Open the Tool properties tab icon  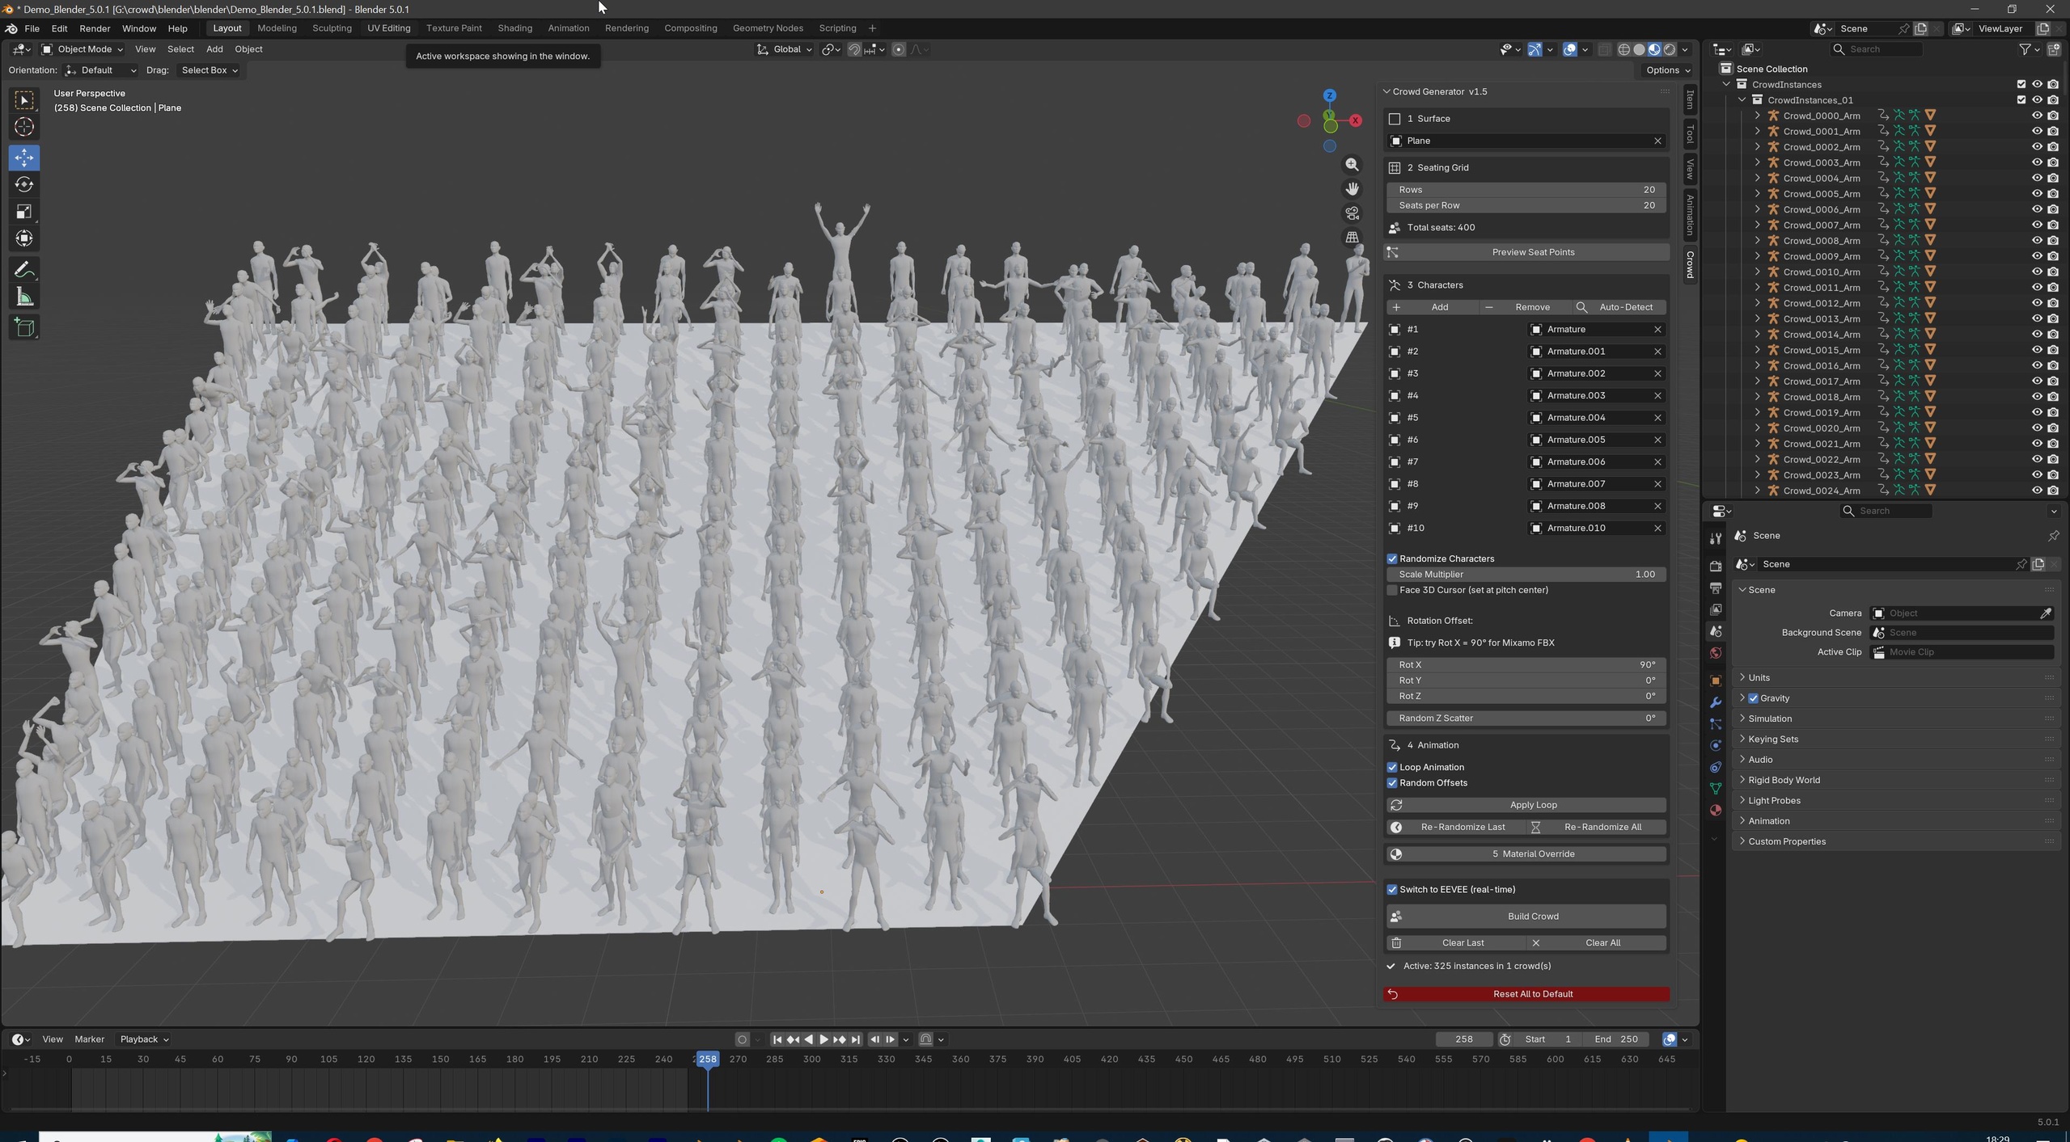pos(1715,539)
